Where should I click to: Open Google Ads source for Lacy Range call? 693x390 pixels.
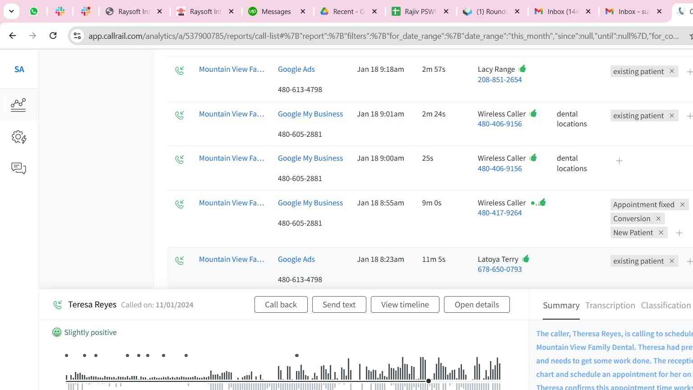click(296, 69)
